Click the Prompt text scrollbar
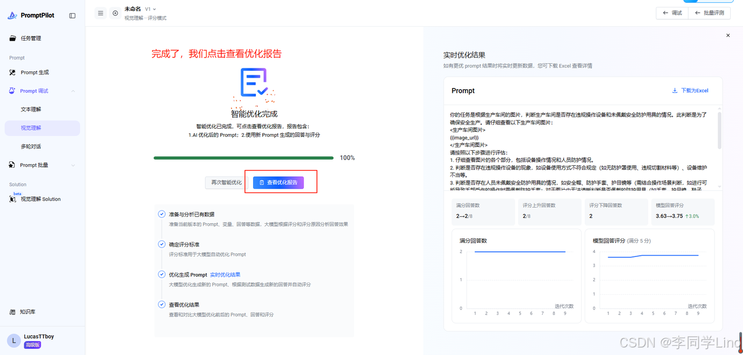Image resolution: width=743 pixels, height=355 pixels. coord(720,131)
